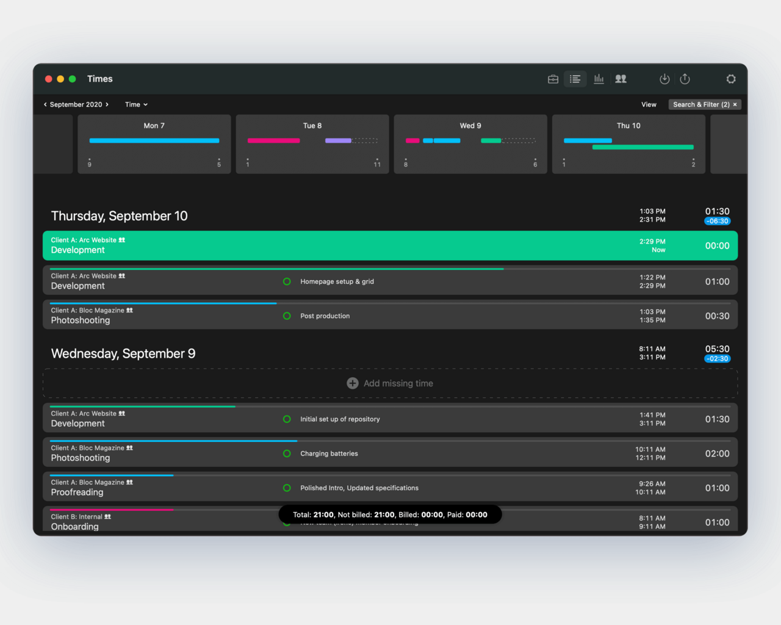Toggle status circle for Homepage setup & grid
The image size is (781, 625).
coord(287,282)
